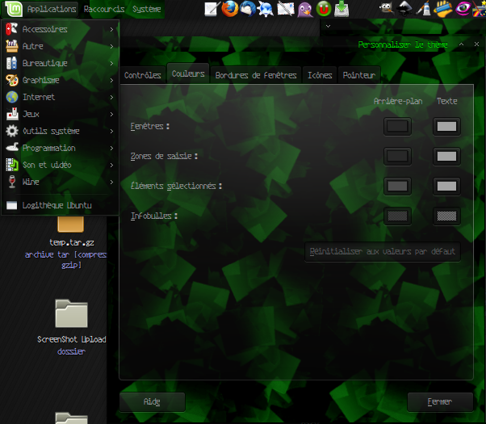Click Réinitialiser aux valeurs par défaut

click(383, 251)
